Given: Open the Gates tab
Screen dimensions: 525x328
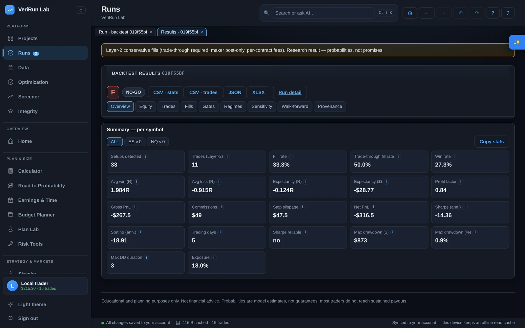Looking at the screenshot, I should pos(209,107).
